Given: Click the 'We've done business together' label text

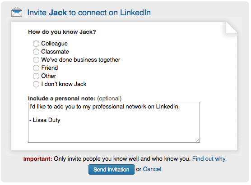Looking at the screenshot, I should (81, 60).
